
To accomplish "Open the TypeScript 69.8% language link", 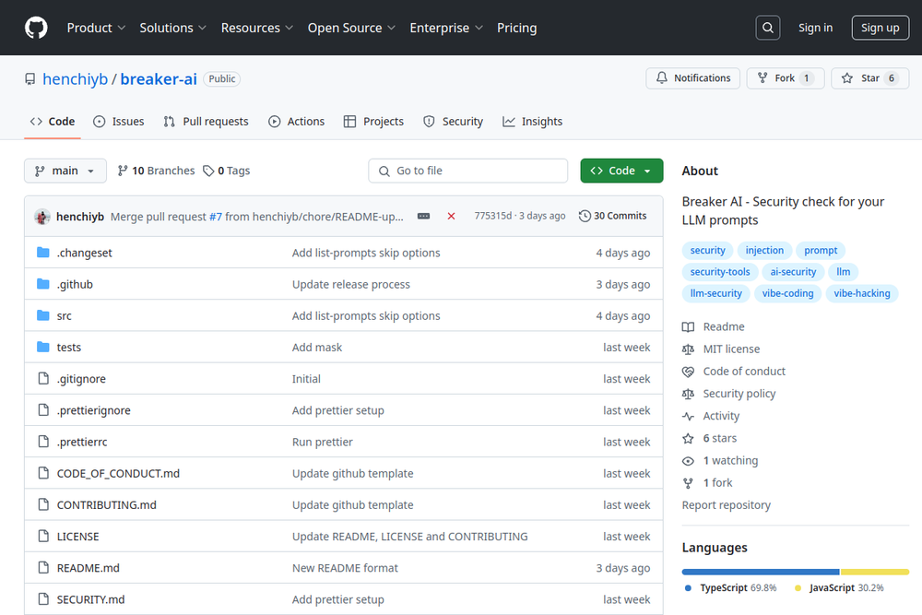I will point(731,588).
